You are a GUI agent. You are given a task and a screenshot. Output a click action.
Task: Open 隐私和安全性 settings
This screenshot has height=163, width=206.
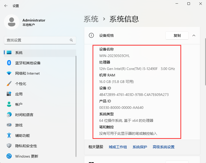tap(40, 146)
